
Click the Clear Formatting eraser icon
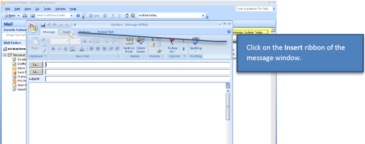117,41
